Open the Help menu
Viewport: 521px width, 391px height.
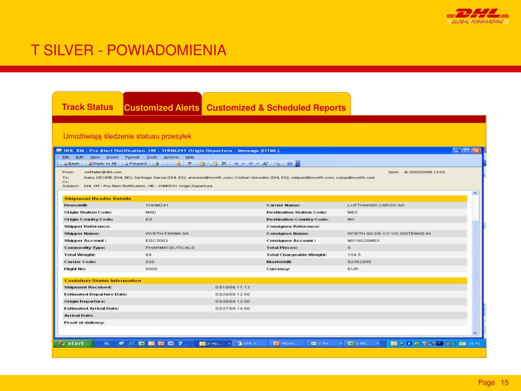click(190, 157)
